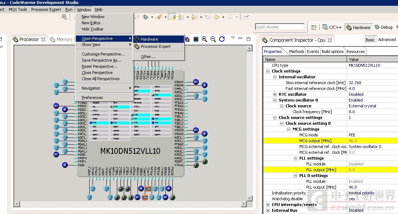Open the Resources tab
Screen dimensions: 398x214
[355, 52]
